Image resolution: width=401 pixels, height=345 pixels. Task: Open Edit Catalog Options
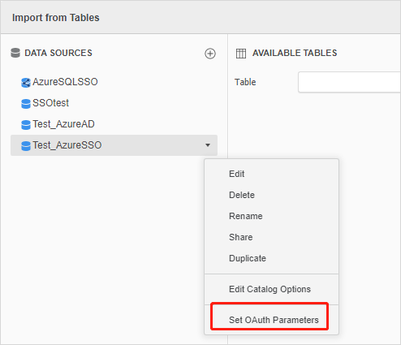(x=271, y=289)
